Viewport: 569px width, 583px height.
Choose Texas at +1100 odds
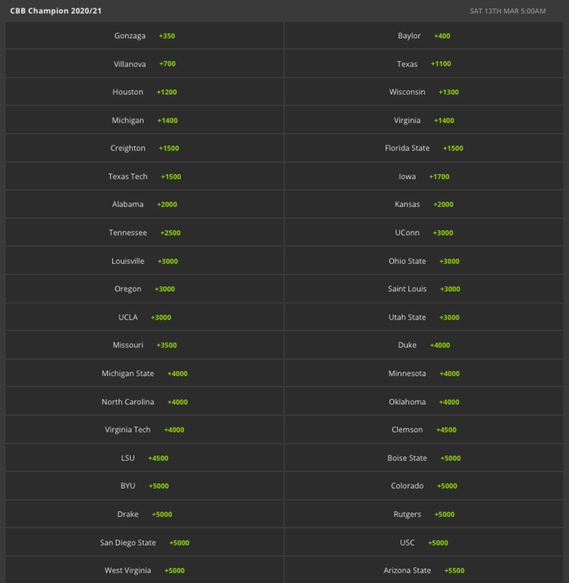coord(424,64)
